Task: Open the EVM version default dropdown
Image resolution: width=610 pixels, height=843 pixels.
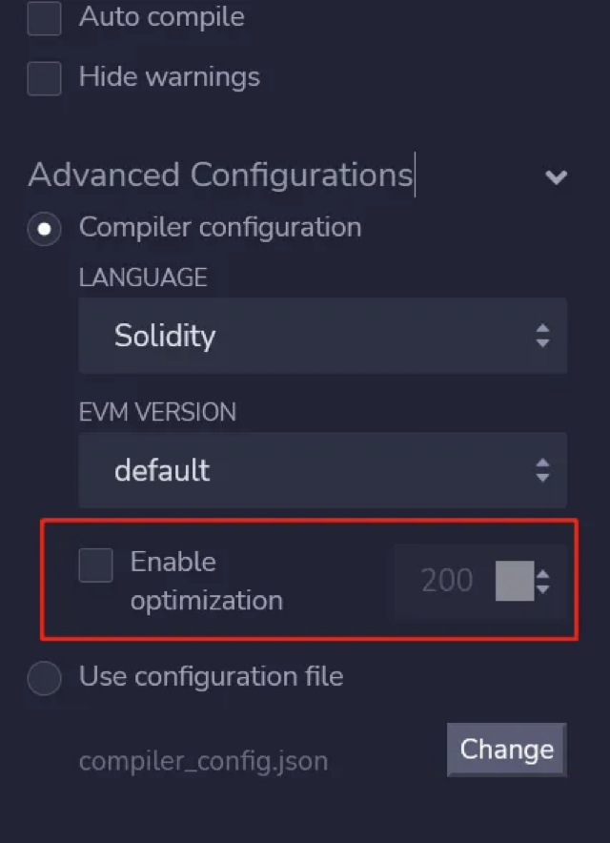Action: (x=322, y=470)
